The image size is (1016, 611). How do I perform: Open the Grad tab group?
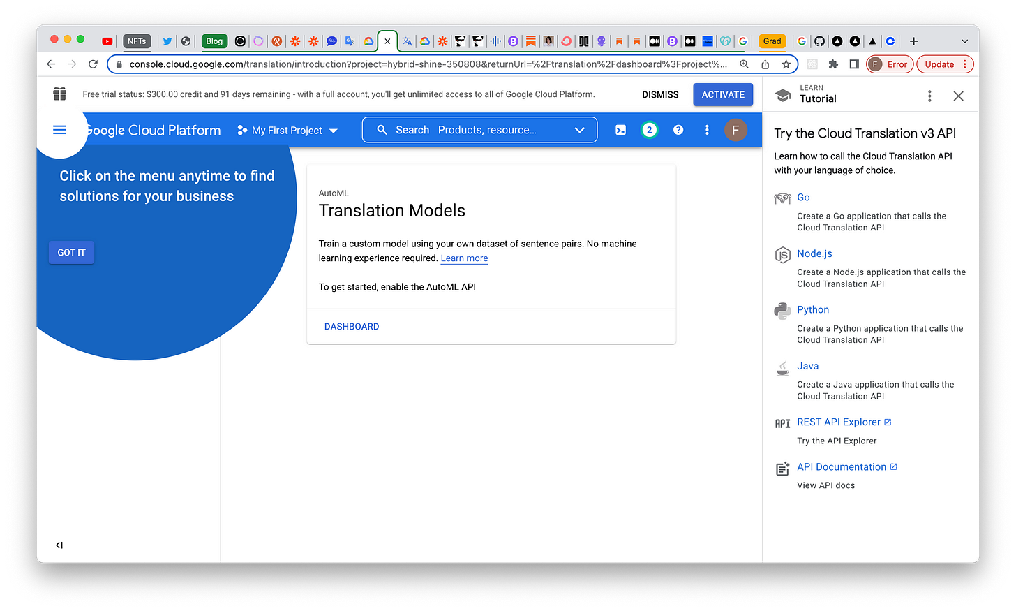tap(772, 41)
